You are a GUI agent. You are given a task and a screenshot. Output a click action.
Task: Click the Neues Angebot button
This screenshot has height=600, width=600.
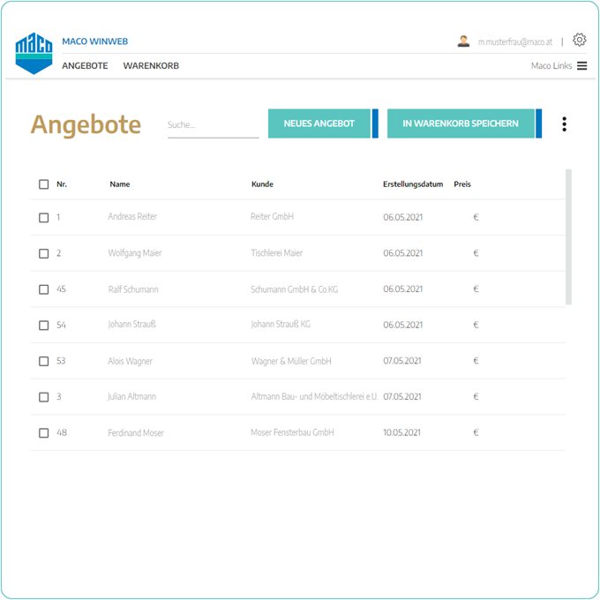[319, 124]
